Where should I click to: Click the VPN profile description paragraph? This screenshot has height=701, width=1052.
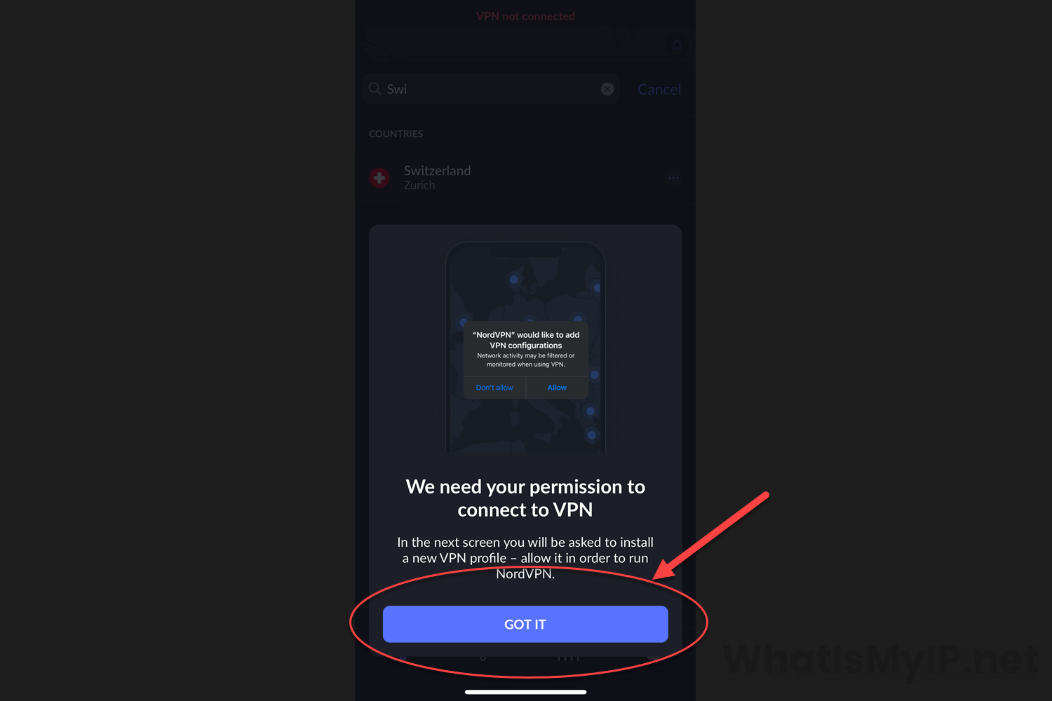(525, 558)
